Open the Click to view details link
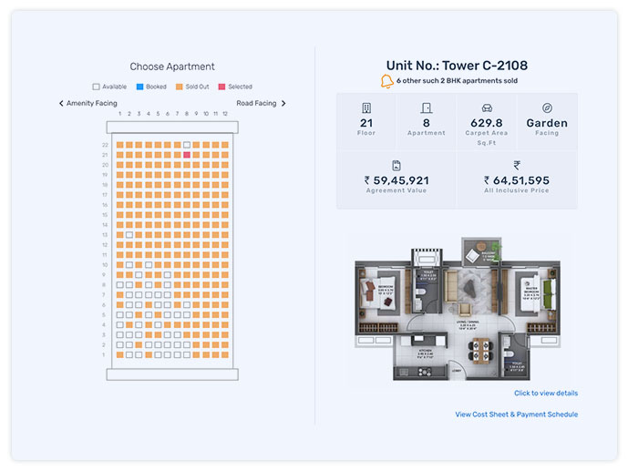The width and height of the screenshot is (628, 471). coord(545,394)
